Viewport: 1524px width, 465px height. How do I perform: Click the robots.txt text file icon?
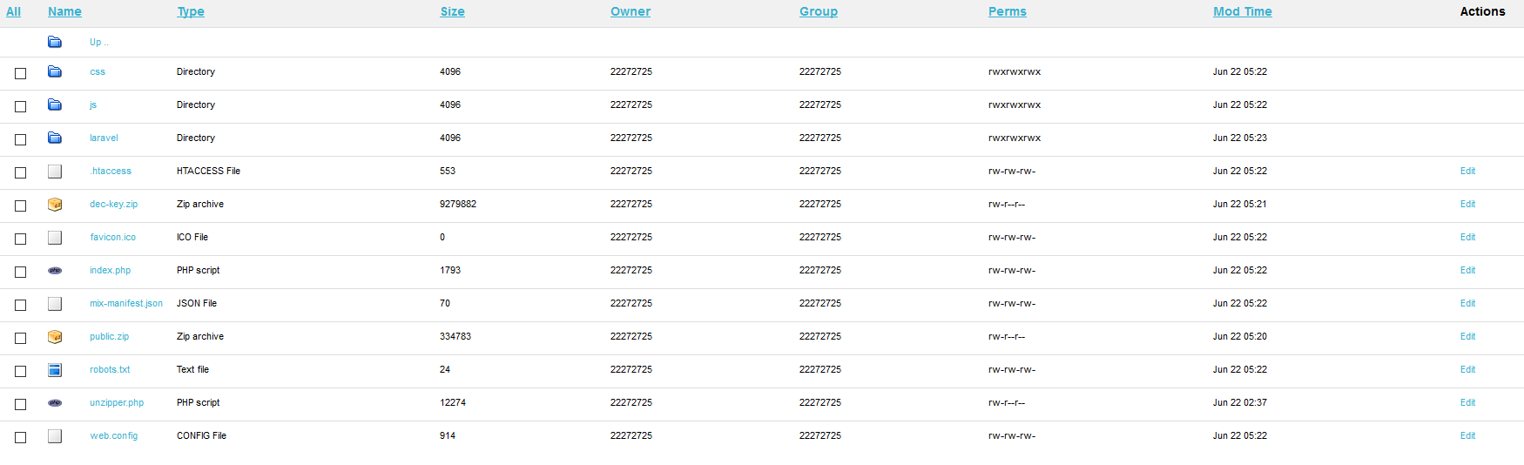pyautogui.click(x=55, y=369)
